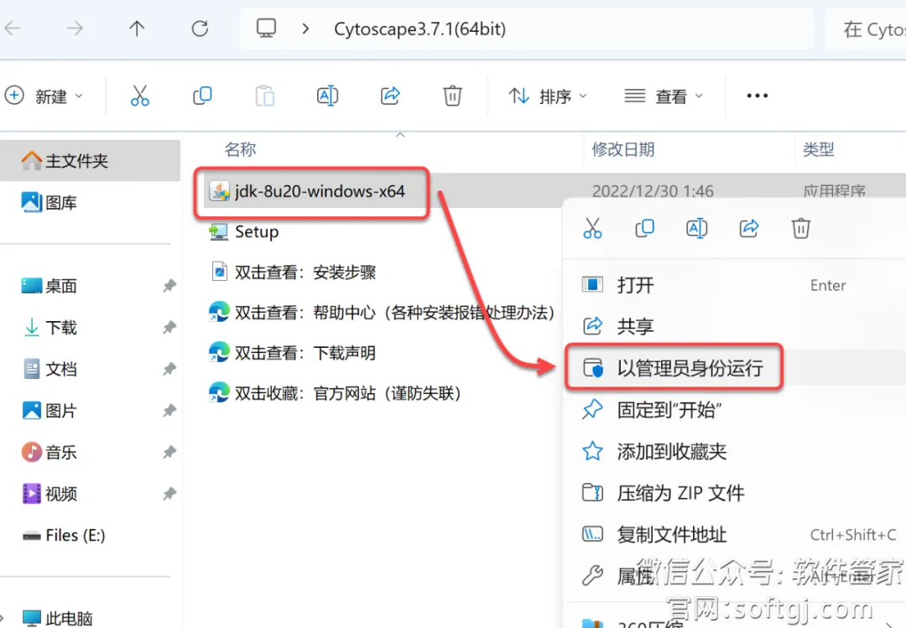Go back with the back arrow

coord(12,29)
